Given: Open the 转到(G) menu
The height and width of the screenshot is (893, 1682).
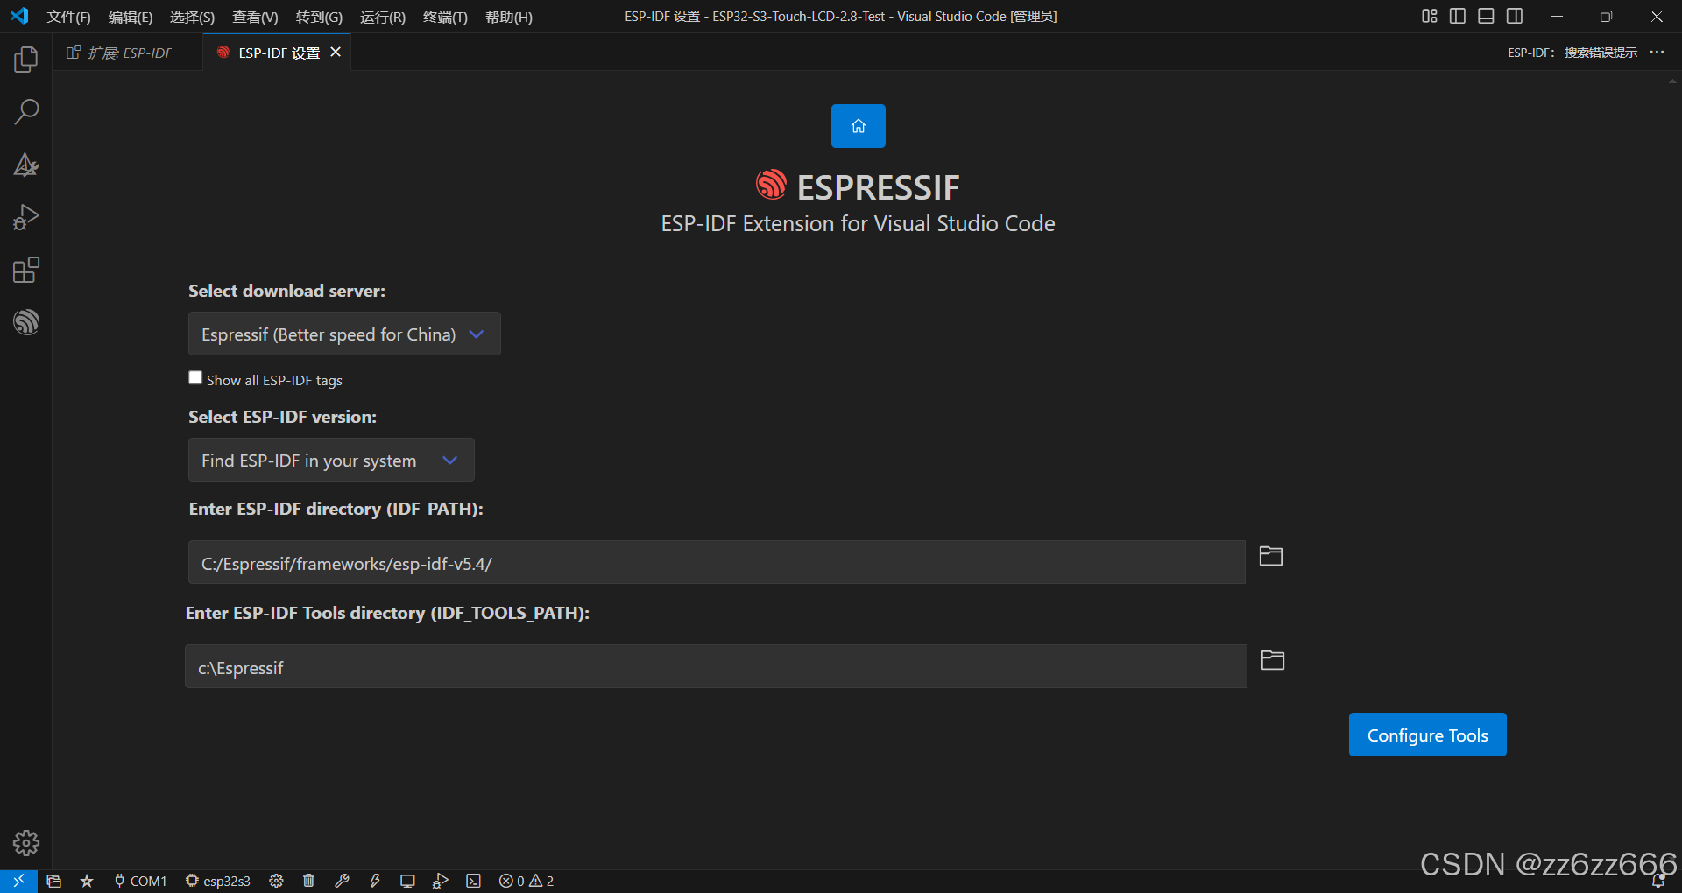Looking at the screenshot, I should [x=319, y=17].
